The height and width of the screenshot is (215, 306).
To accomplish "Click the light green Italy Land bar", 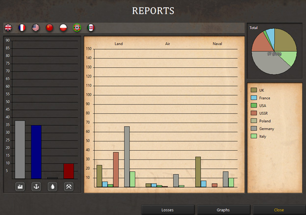I will (x=132, y=179).
